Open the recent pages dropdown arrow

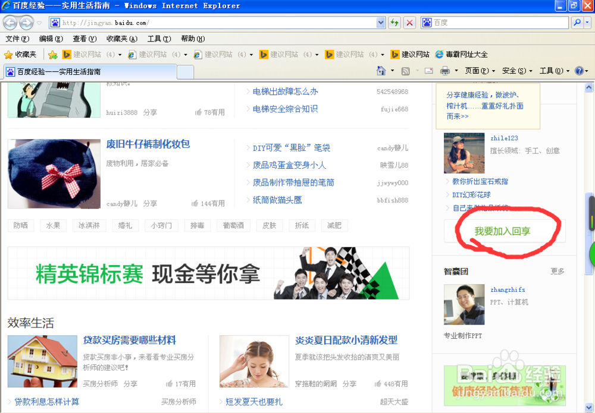click(39, 23)
